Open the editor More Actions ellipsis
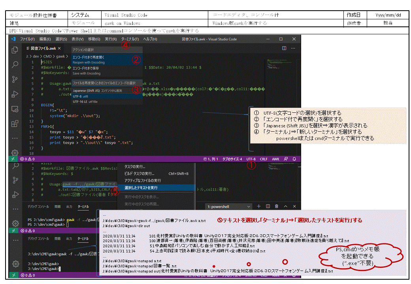The image size is (411, 284). pos(293,49)
